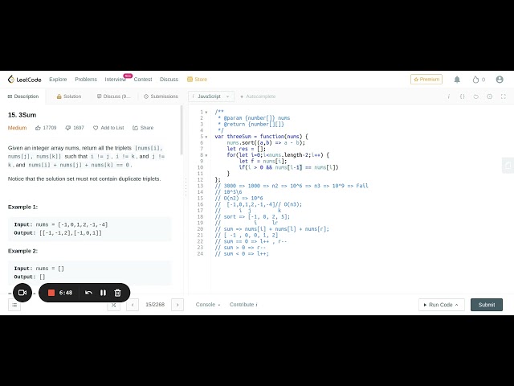
Task: Enter fullscreen editor mode
Action: 504,96
